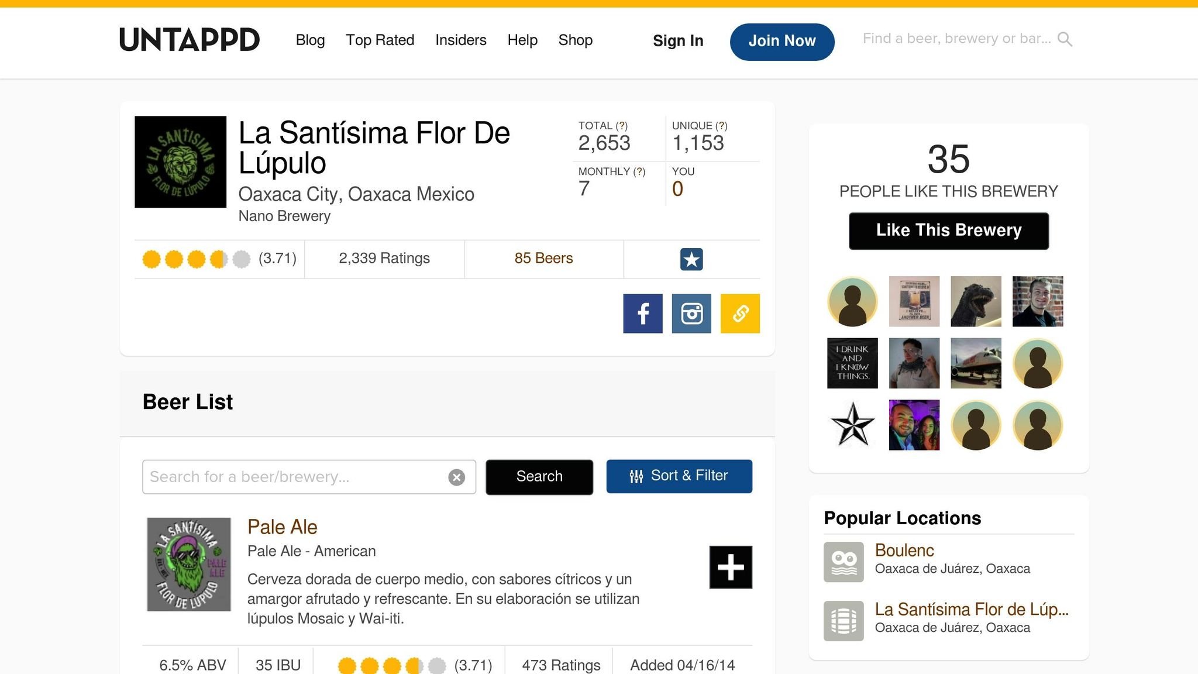The image size is (1198, 674).
Task: Click the 'Beer List' heading
Action: (188, 402)
